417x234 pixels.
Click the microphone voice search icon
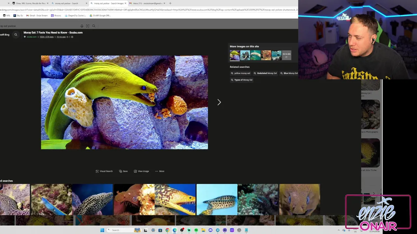point(82,26)
